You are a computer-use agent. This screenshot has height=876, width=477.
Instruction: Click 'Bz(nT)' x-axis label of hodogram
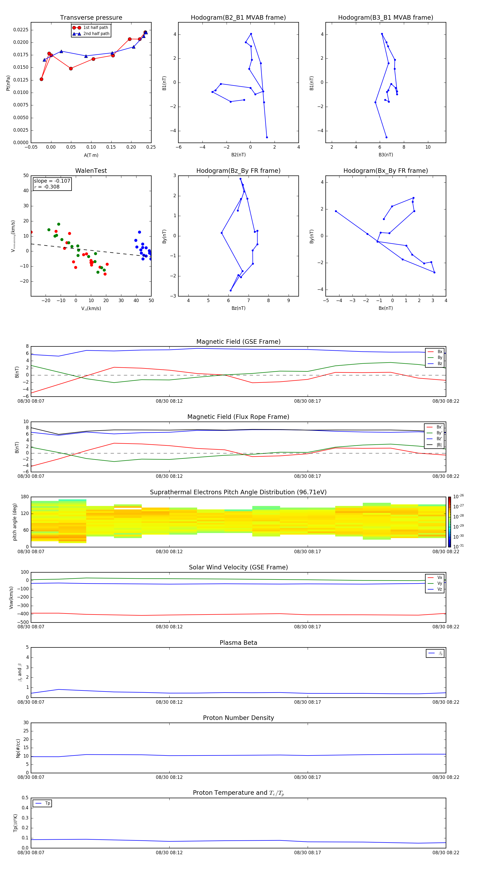tap(238, 308)
